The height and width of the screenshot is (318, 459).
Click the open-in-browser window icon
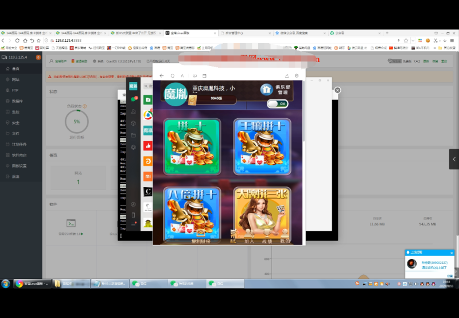pyautogui.click(x=204, y=76)
